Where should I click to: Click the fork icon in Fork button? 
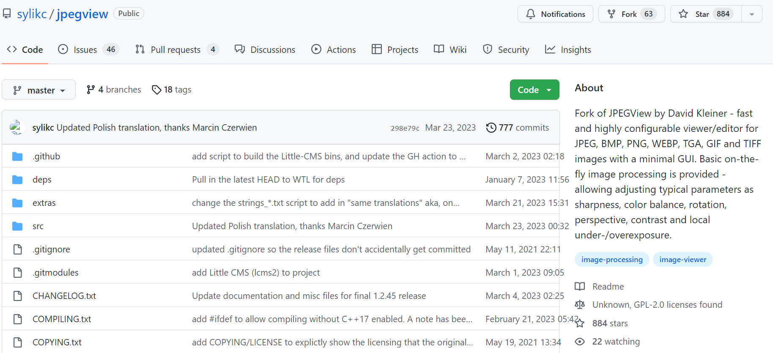[x=611, y=14]
